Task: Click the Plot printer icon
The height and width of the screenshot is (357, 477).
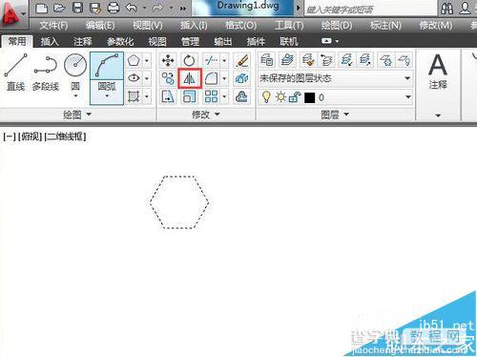Action: point(114,8)
